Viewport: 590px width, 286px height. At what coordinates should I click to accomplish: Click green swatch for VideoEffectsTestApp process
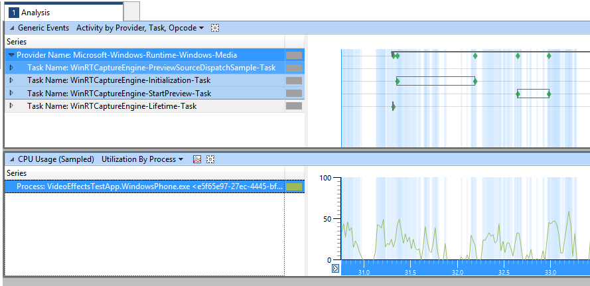point(294,186)
